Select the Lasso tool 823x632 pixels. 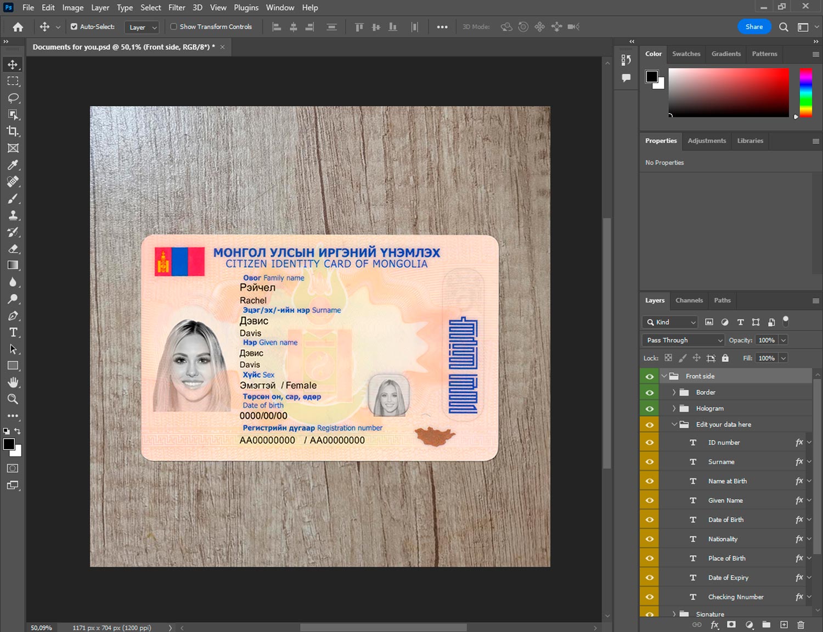13,98
